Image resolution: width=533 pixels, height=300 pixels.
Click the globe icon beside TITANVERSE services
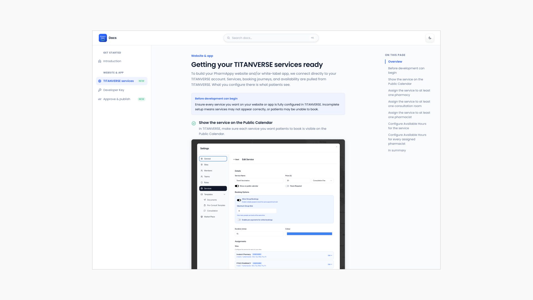[100, 81]
